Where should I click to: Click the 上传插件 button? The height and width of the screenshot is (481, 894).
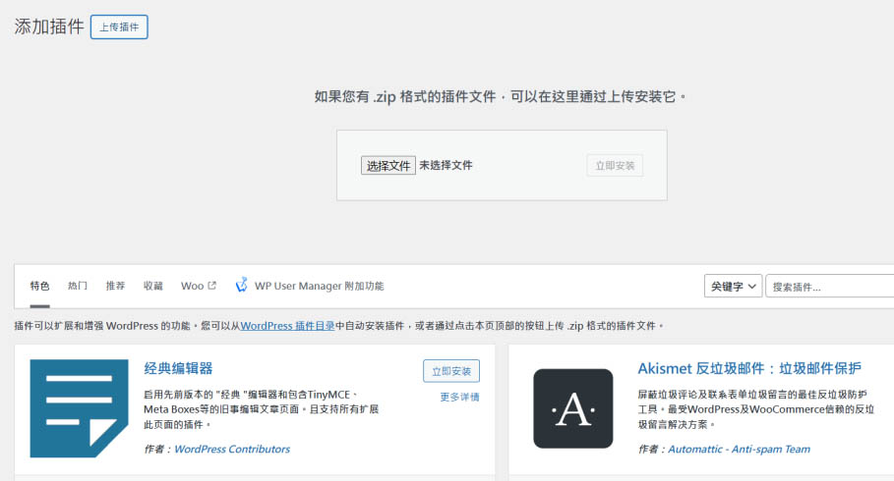(x=119, y=27)
